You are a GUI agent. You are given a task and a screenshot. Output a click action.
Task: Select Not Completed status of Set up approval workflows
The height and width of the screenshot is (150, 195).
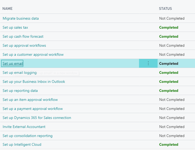pyautogui.click(x=172, y=46)
